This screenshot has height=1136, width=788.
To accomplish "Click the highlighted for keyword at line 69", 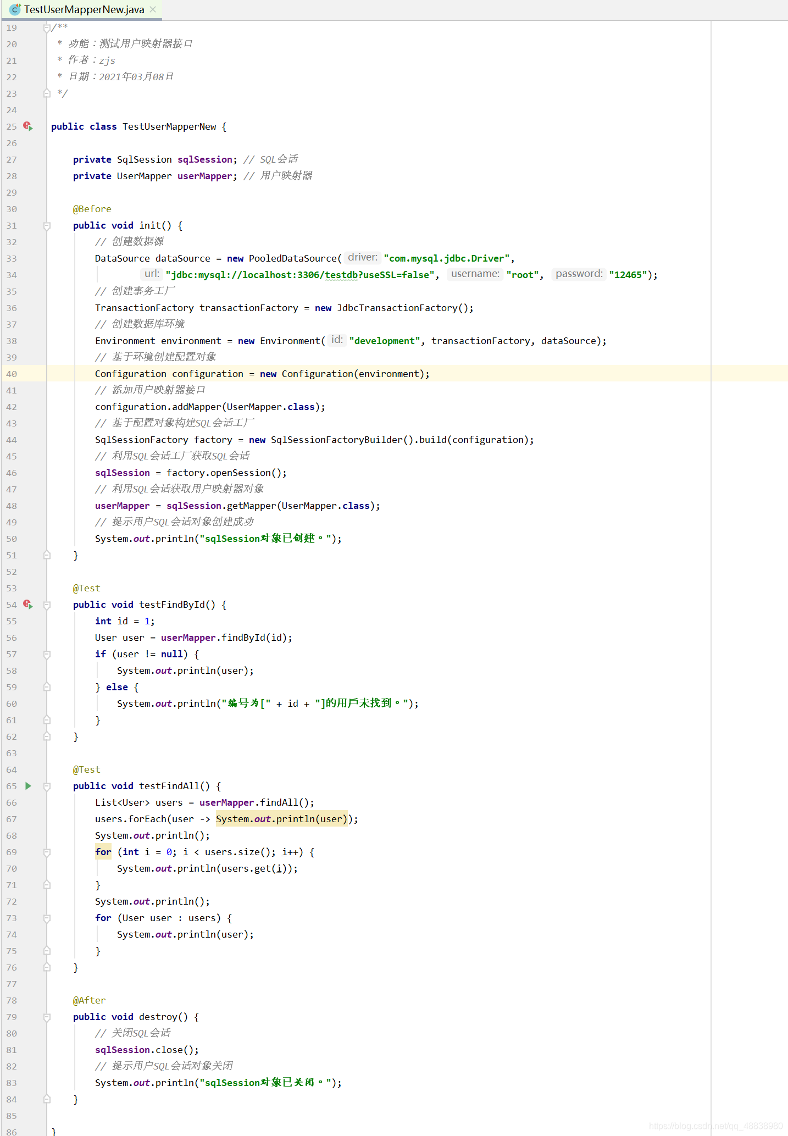I will (x=103, y=852).
